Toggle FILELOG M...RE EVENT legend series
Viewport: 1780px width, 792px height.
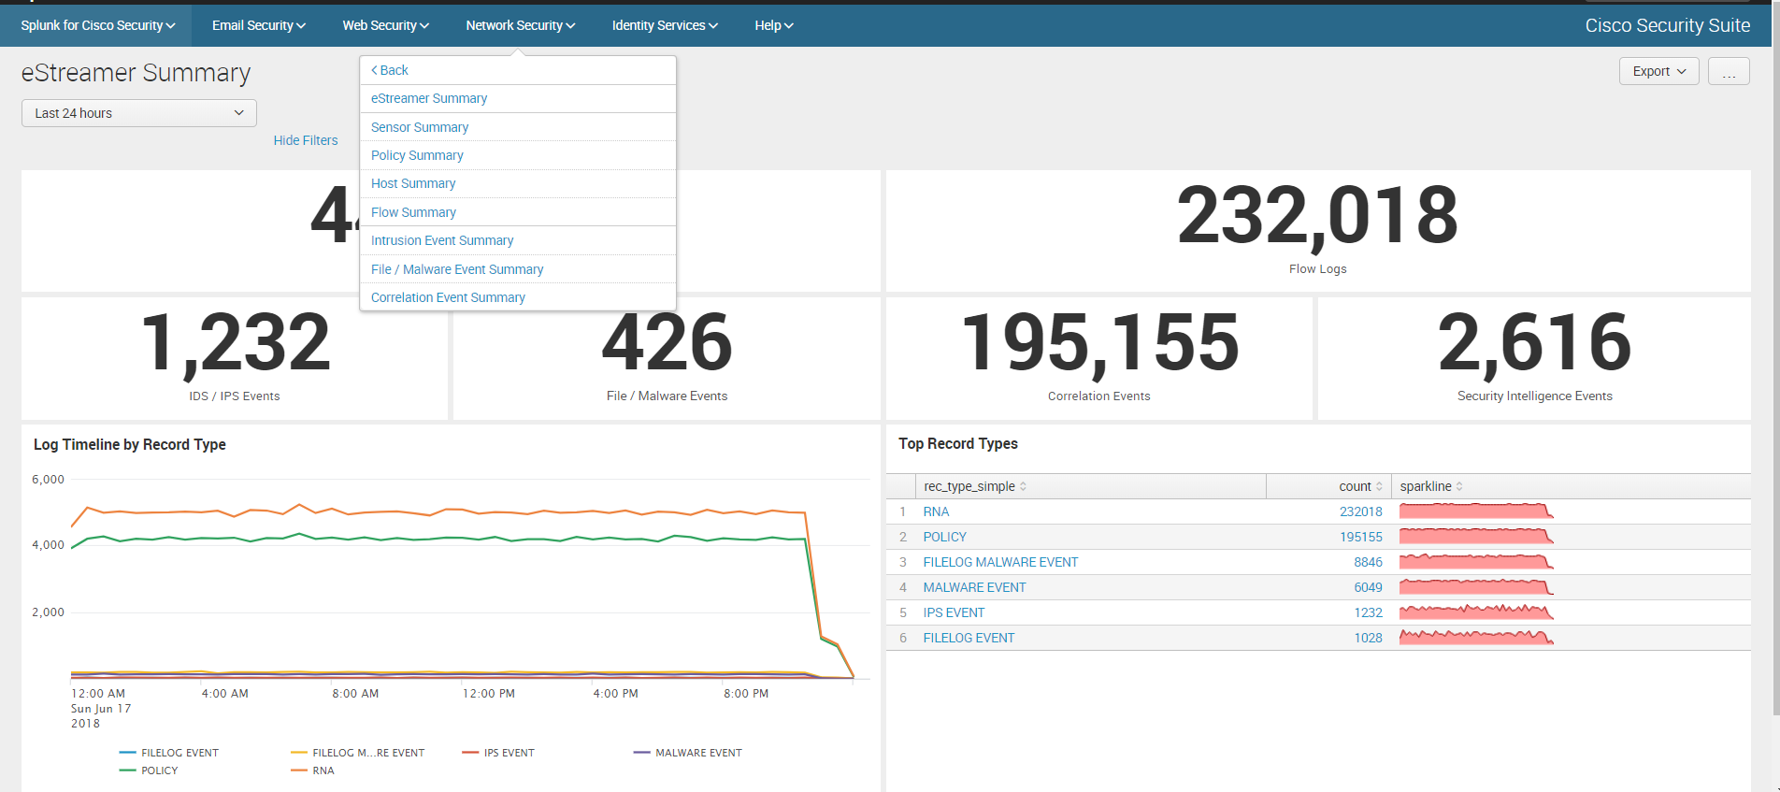point(358,753)
